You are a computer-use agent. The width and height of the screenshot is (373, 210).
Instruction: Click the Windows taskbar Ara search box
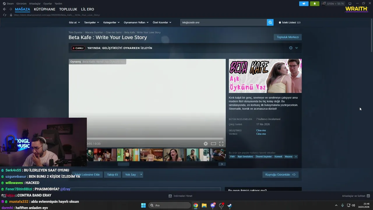point(170,205)
